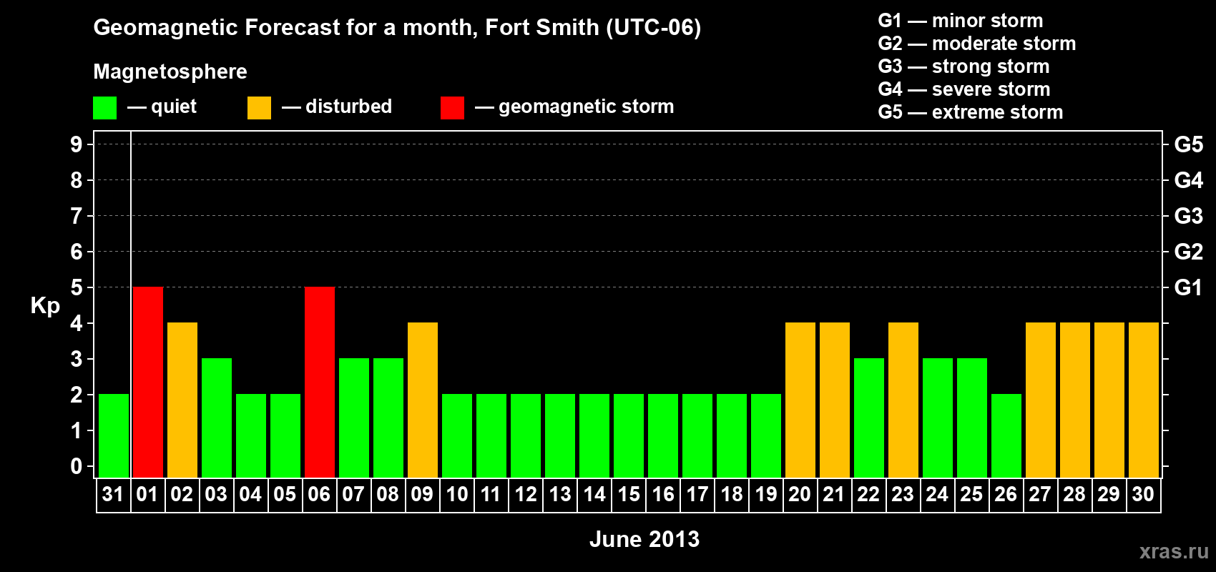
Task: Click the green bar for June 25
Action: pos(972,418)
